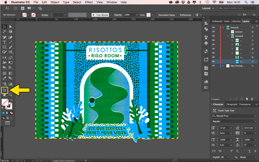Open the Effect menu
Screen dimensions: 259x162
tap(89, 2)
